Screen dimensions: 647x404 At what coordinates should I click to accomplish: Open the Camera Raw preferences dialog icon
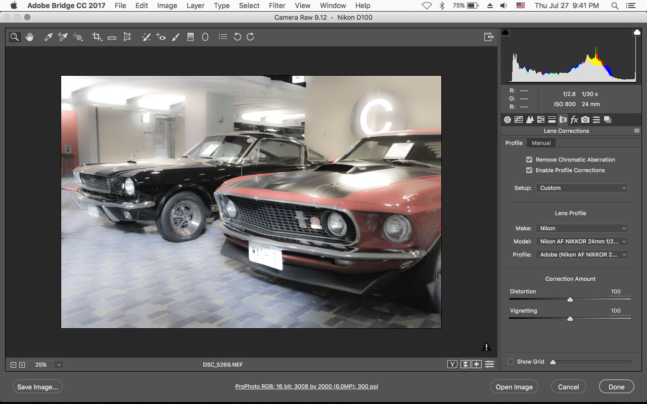222,37
